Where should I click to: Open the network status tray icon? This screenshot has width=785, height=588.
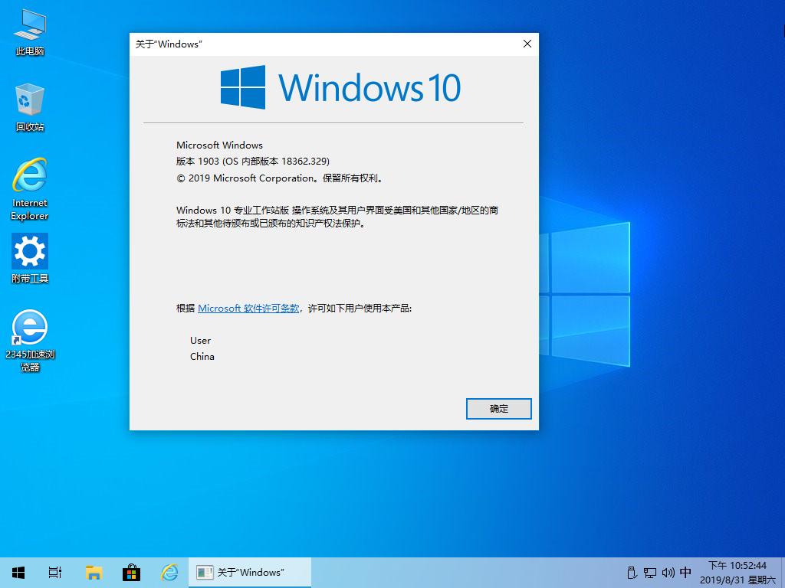pyautogui.click(x=650, y=573)
